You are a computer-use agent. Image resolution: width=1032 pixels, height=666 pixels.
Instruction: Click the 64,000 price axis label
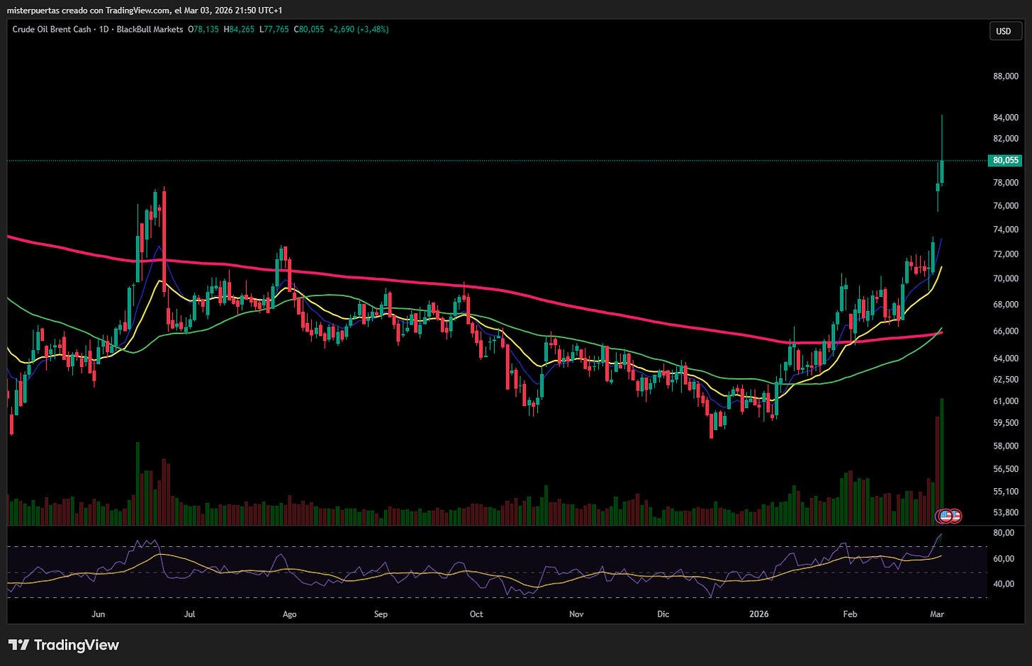click(x=1006, y=359)
